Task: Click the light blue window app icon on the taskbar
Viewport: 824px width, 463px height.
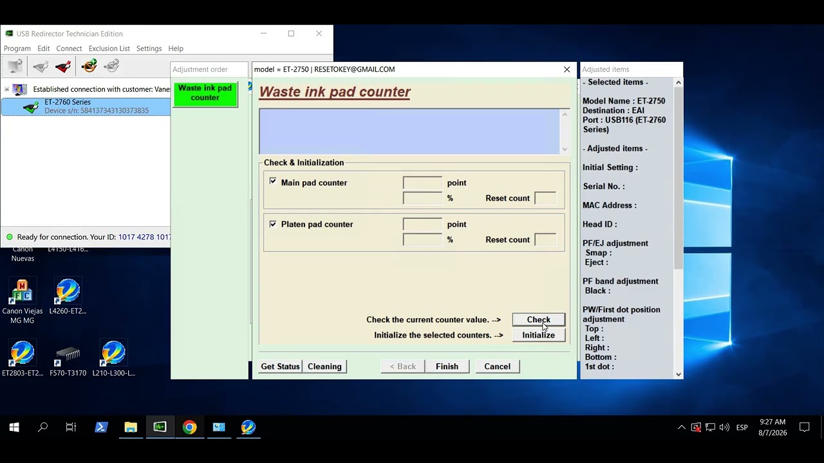Action: pyautogui.click(x=219, y=427)
